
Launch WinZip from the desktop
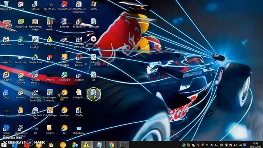[79, 112]
